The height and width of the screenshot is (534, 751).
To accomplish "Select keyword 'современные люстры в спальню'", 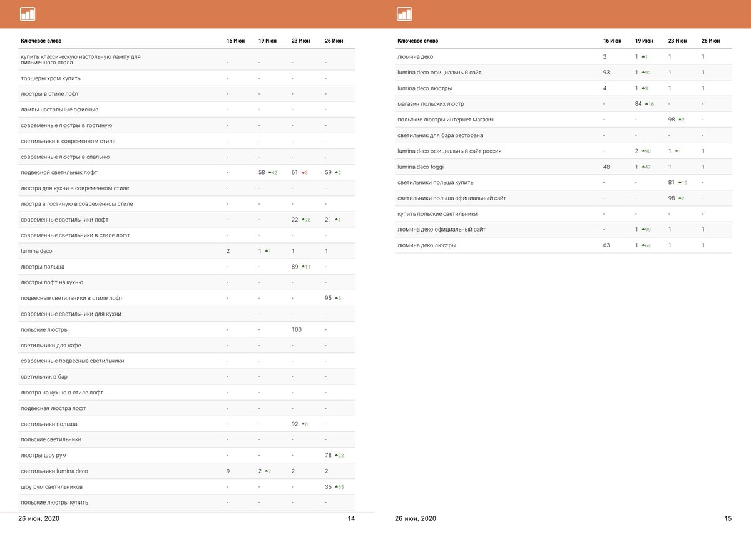I will pos(65,157).
